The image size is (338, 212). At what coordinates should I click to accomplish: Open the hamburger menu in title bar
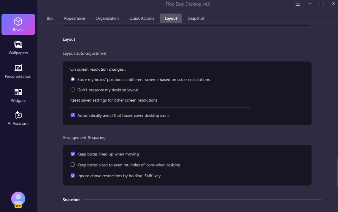(298, 4)
